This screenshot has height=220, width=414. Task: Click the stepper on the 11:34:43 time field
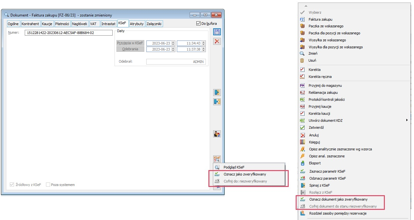pos(204,43)
